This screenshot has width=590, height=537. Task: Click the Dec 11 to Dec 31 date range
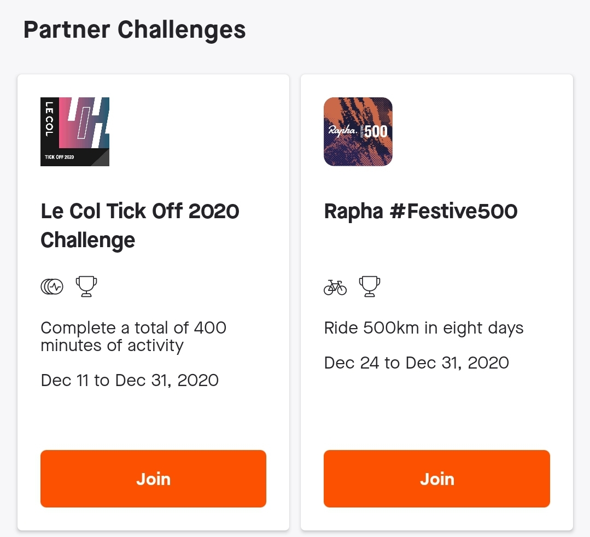click(130, 380)
